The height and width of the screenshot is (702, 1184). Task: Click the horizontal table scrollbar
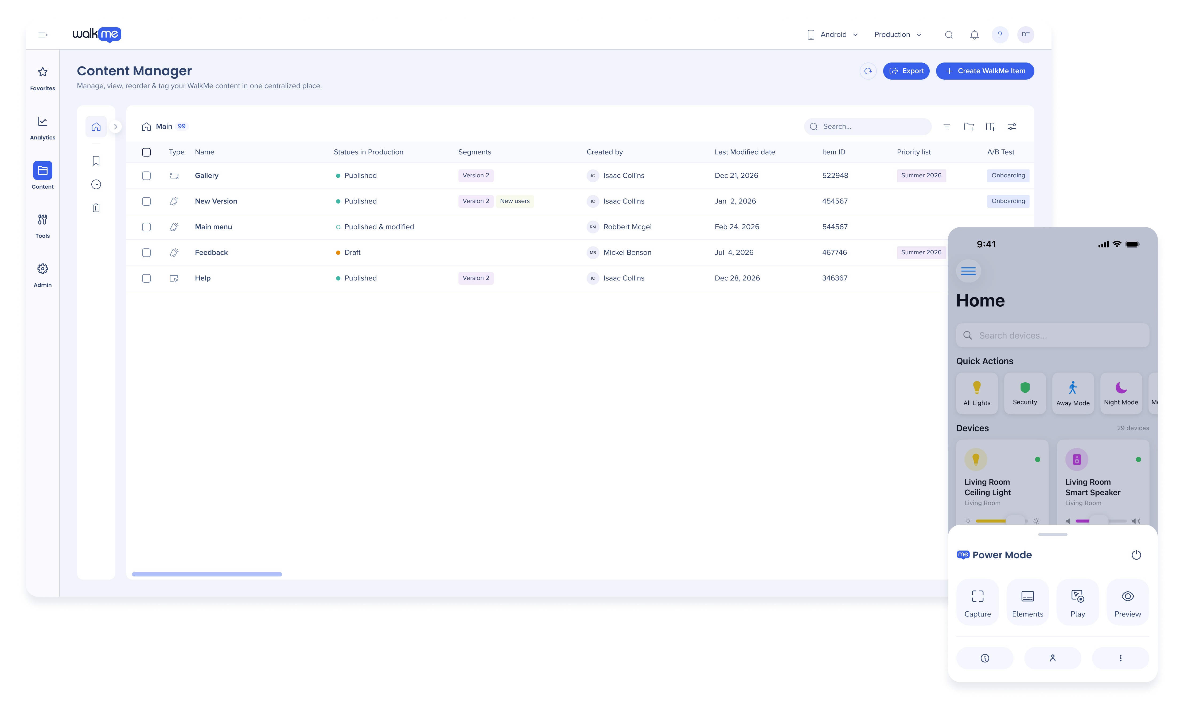click(207, 574)
